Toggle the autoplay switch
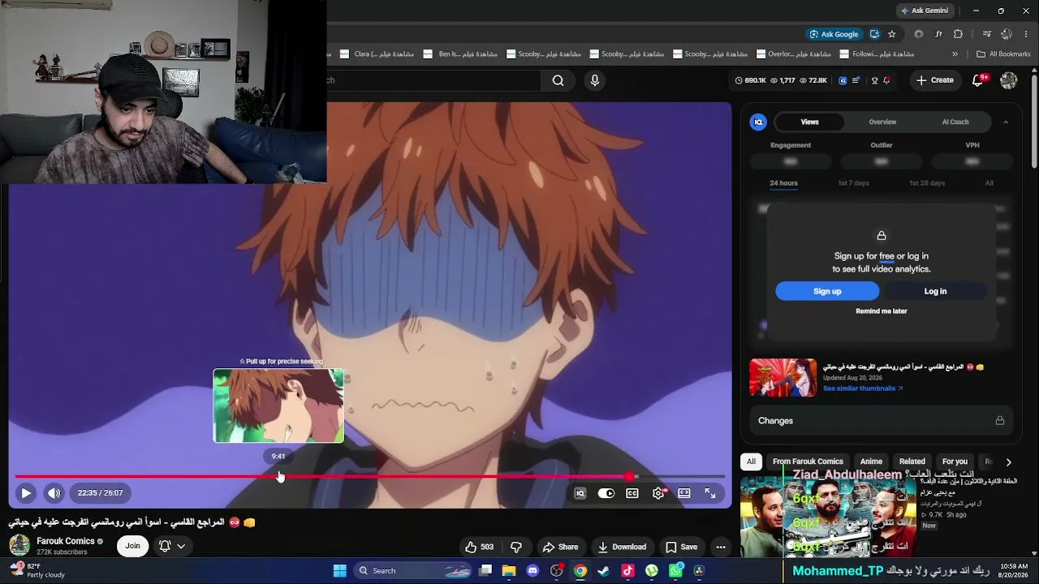Screen dimensions: 1039x584 (x=606, y=493)
